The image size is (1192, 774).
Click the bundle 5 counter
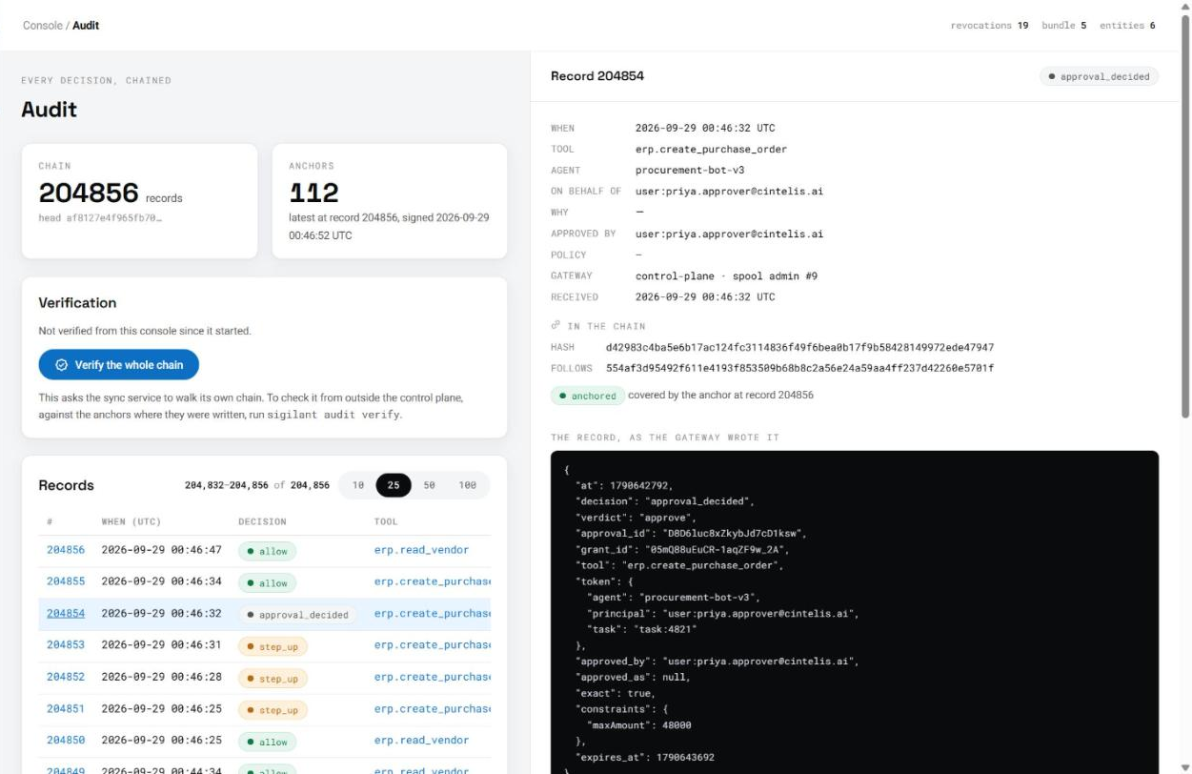[x=1063, y=26]
